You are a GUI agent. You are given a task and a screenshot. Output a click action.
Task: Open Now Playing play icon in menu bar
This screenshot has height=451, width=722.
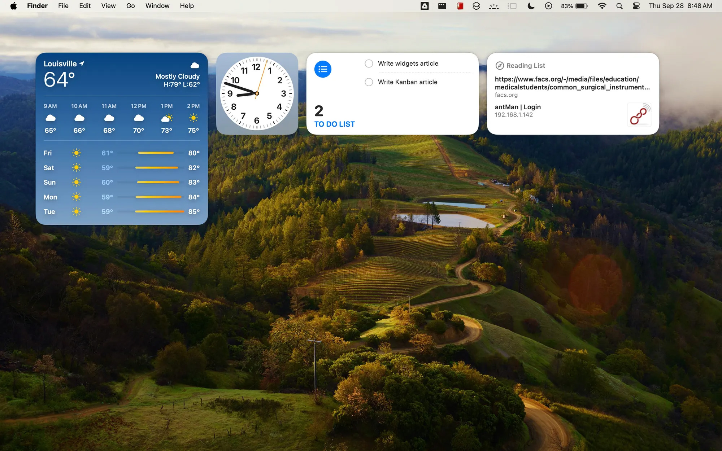click(x=548, y=6)
